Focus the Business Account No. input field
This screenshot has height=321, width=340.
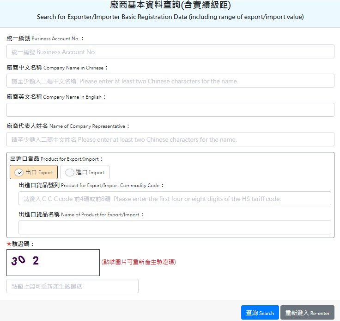coord(170,51)
